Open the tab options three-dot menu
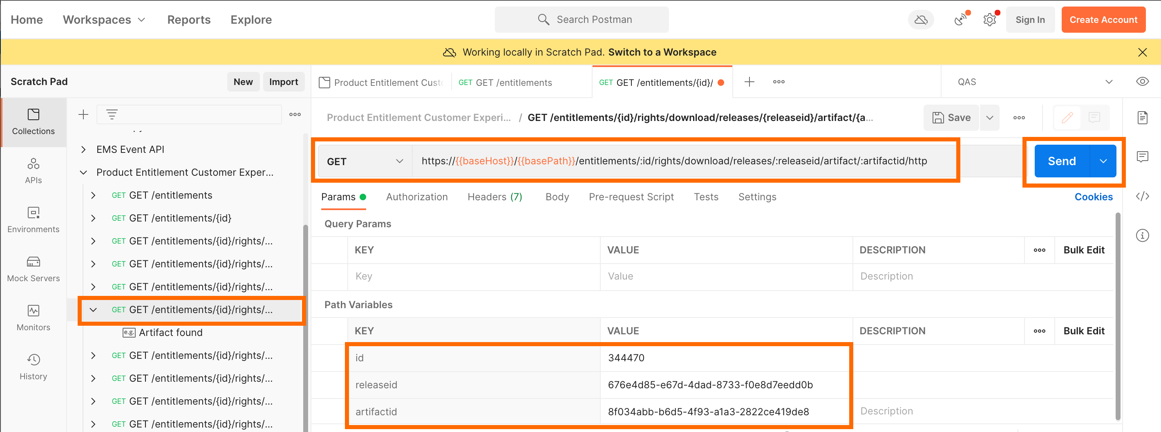Image resolution: width=1161 pixels, height=432 pixels. [778, 82]
